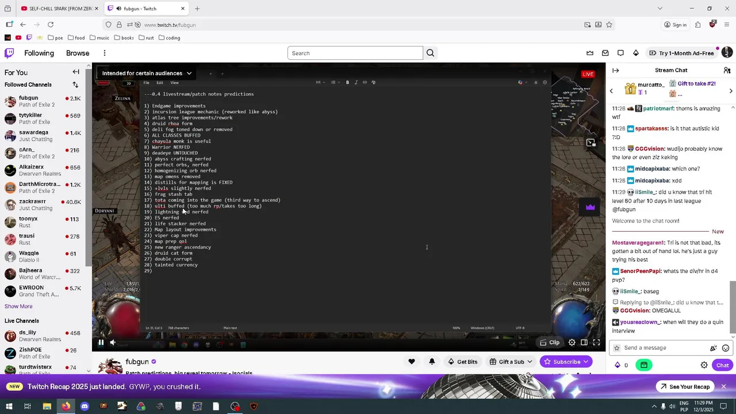The width and height of the screenshot is (736, 414).
Task: Expand the Subscribe options chevron
Action: (x=586, y=362)
